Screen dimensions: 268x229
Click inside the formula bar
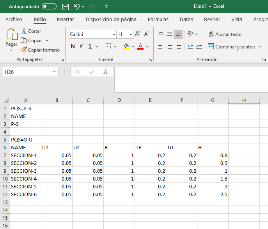pyautogui.click(x=191, y=80)
